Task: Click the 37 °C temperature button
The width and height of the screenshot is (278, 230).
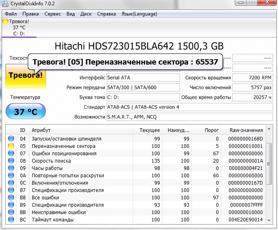Action: tap(26, 112)
